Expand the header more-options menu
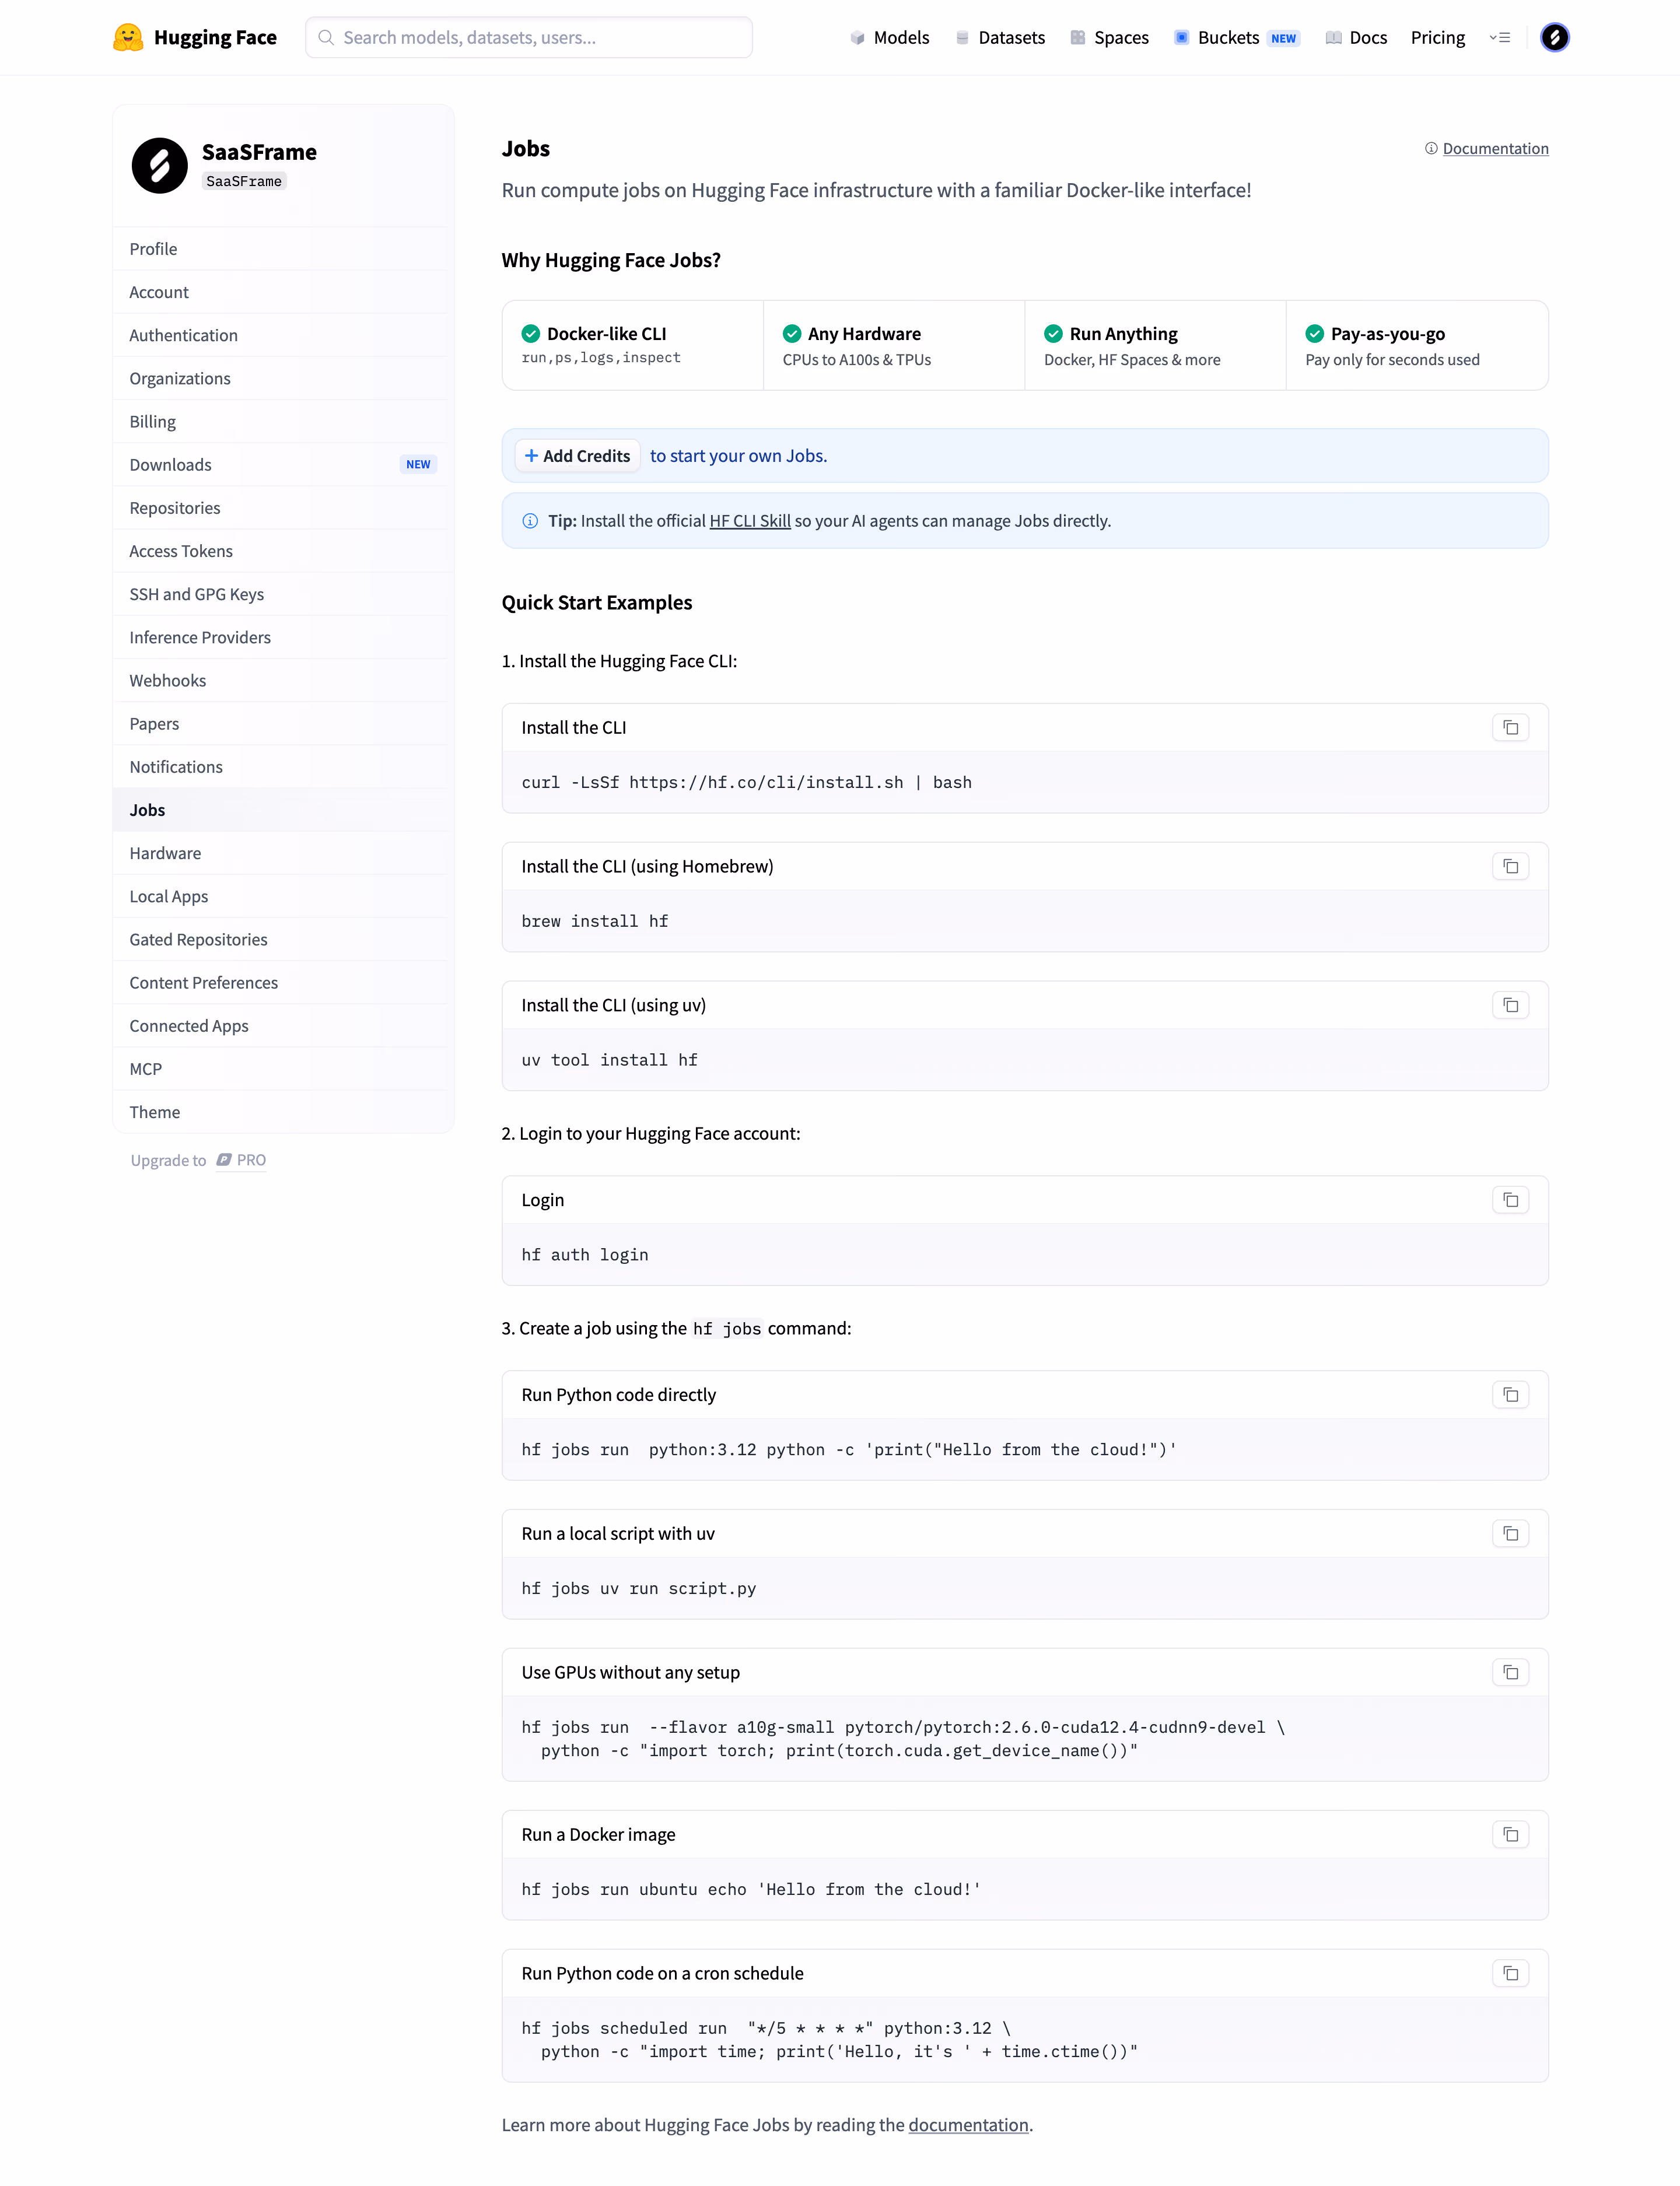This screenshot has height=2186, width=1680. click(1499, 38)
